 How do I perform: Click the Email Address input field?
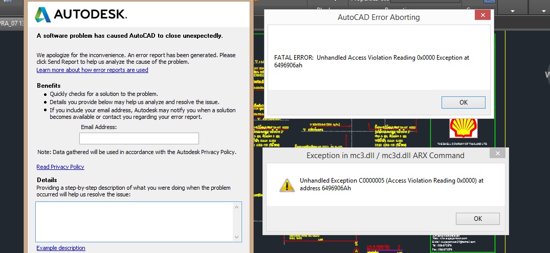[x=139, y=139]
